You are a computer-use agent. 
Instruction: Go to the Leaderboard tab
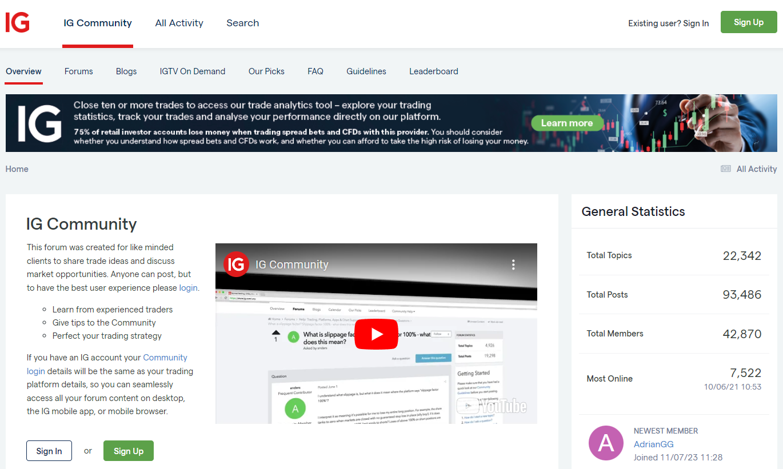(433, 71)
